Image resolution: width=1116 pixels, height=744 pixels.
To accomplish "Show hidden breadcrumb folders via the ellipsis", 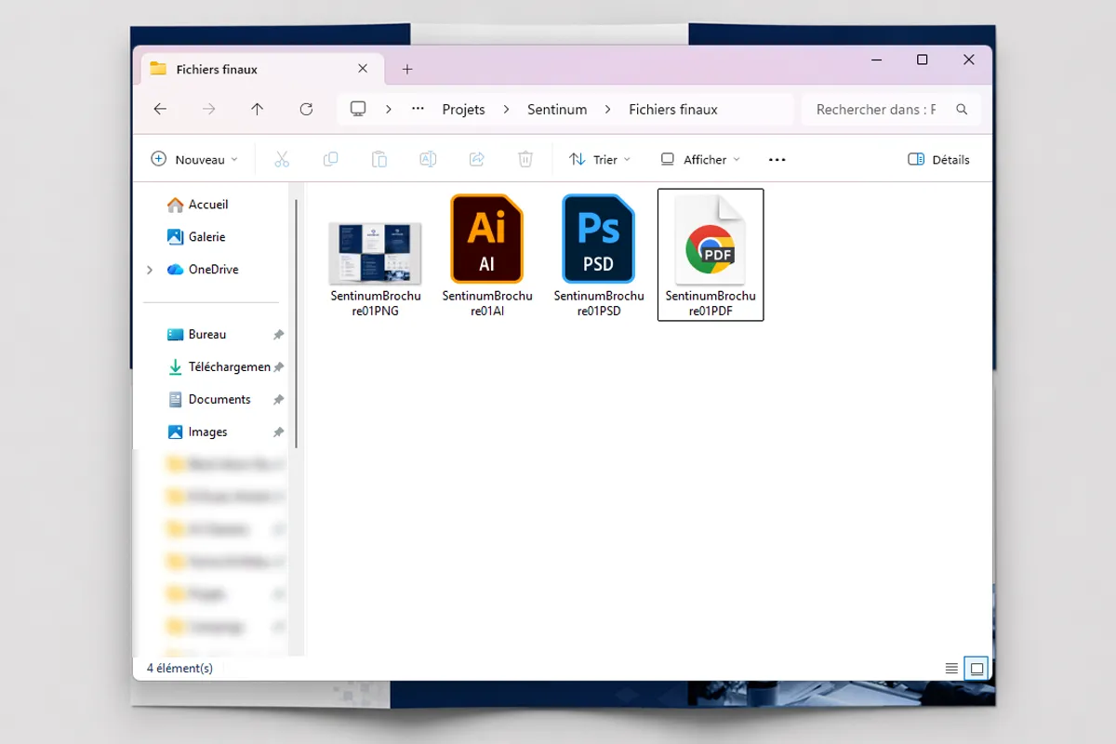I will (418, 109).
